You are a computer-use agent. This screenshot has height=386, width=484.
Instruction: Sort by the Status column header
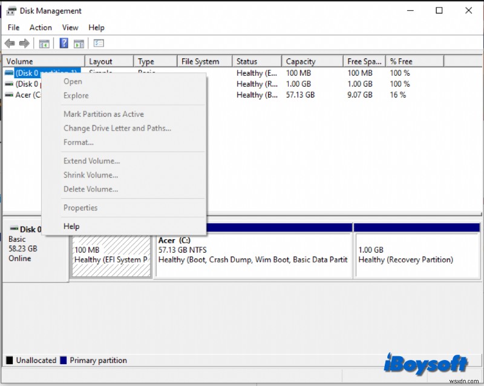[257, 61]
